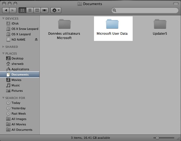Switch to column view mode
This screenshot has width=181, height=141.
click(37, 10)
